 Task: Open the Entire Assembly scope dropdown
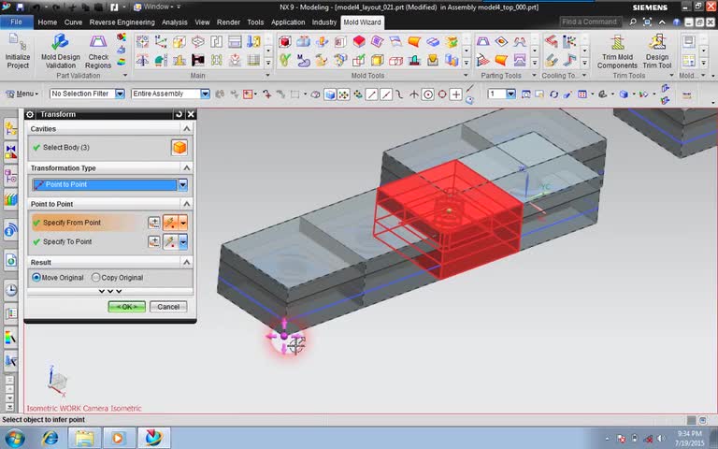coord(205,94)
